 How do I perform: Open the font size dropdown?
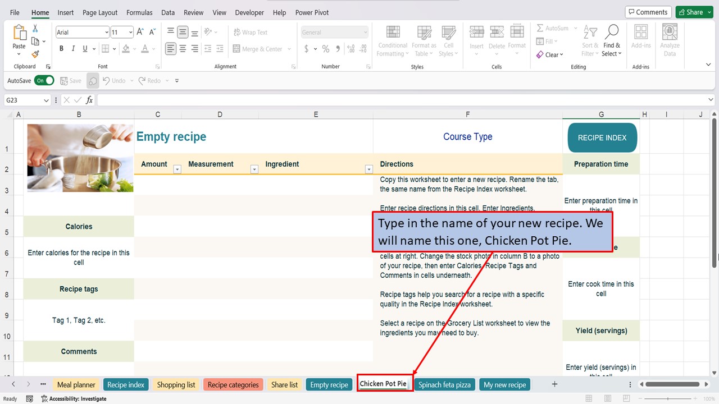click(131, 32)
